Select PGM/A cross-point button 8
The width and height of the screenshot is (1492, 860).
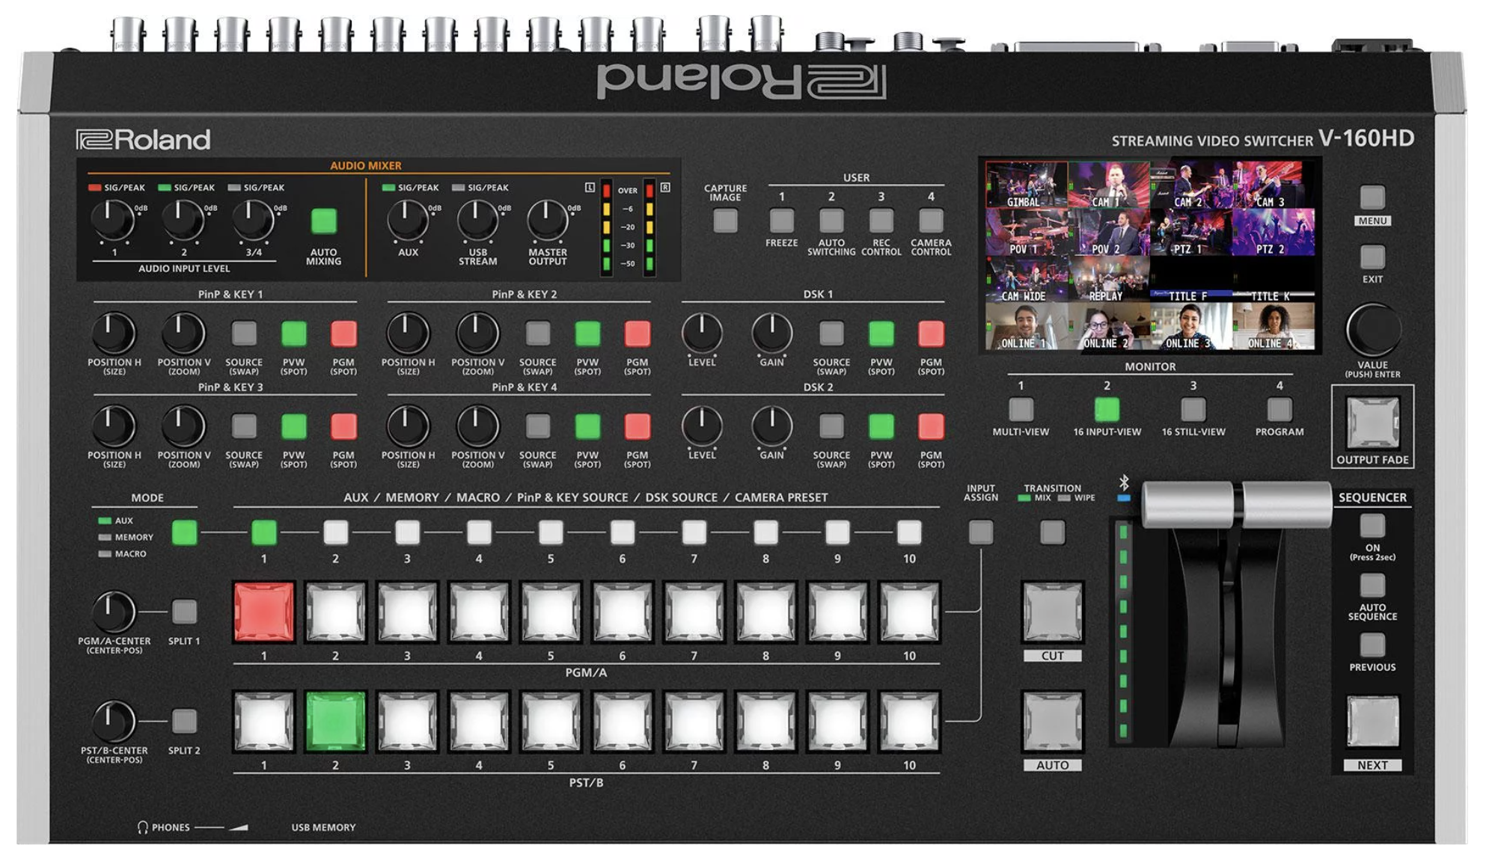coord(765,612)
